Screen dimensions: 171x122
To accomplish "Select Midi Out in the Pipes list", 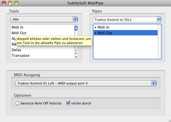I will point(125,33).
